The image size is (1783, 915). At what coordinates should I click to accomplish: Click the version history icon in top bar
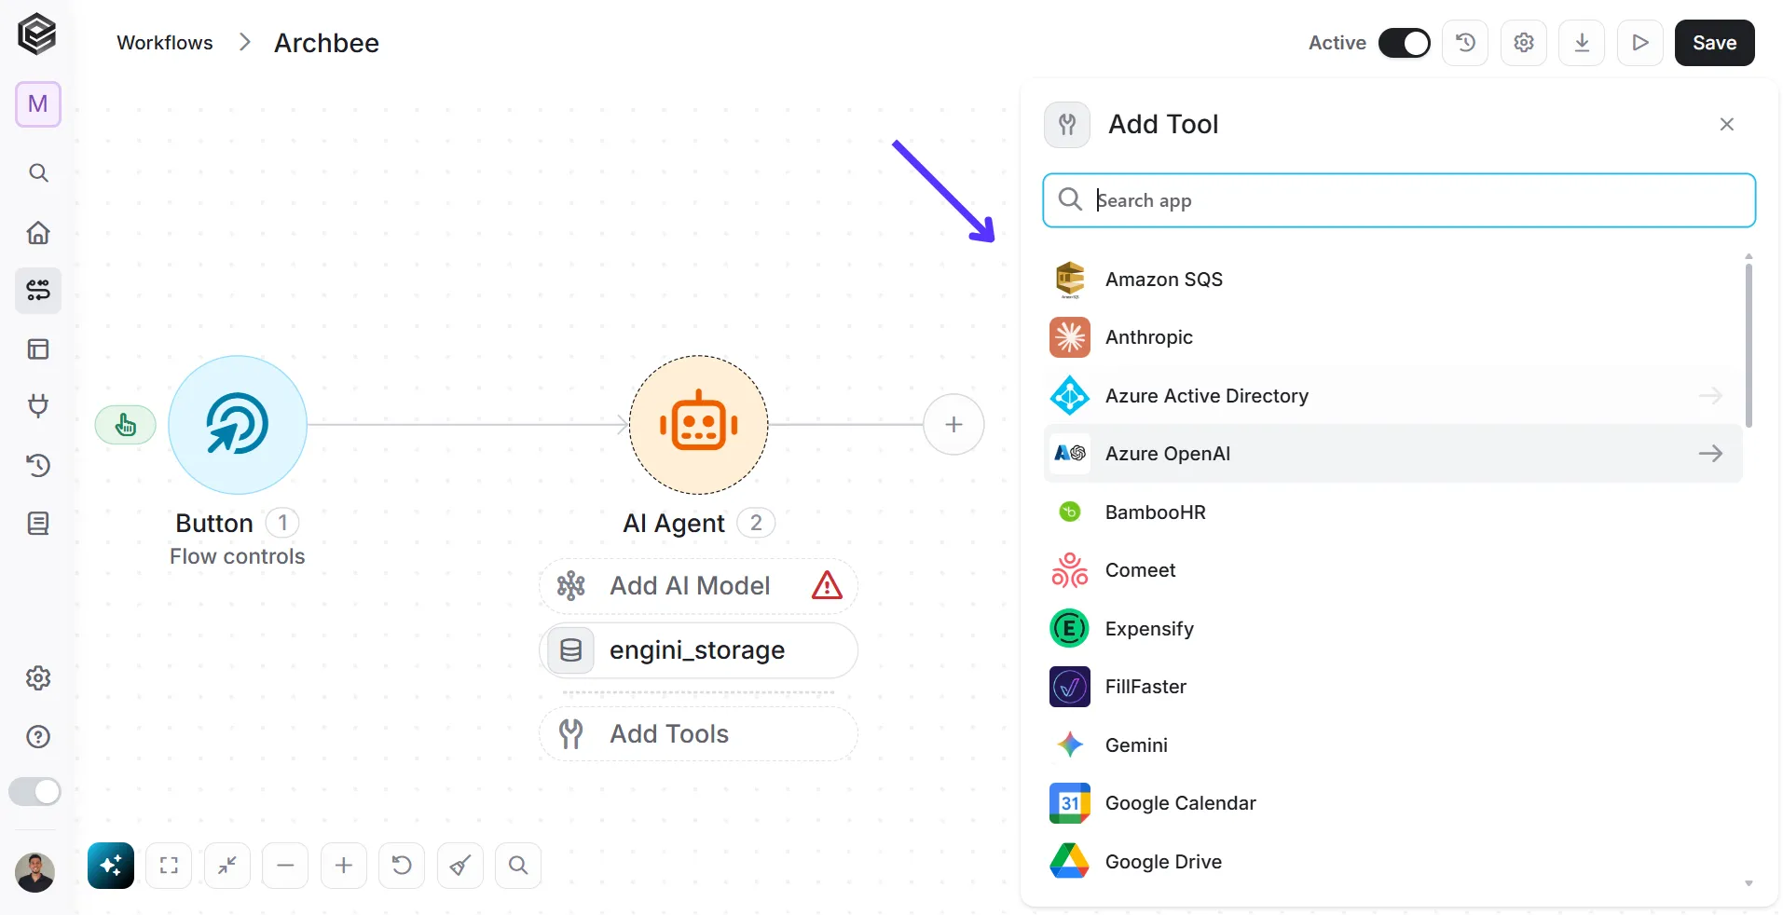[x=1465, y=43]
